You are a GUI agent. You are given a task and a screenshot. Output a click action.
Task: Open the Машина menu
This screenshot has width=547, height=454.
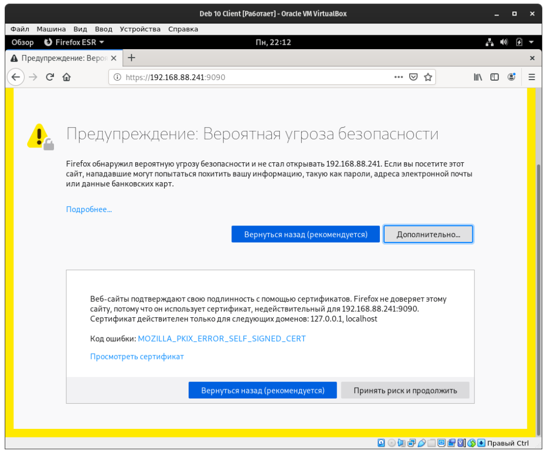point(51,29)
